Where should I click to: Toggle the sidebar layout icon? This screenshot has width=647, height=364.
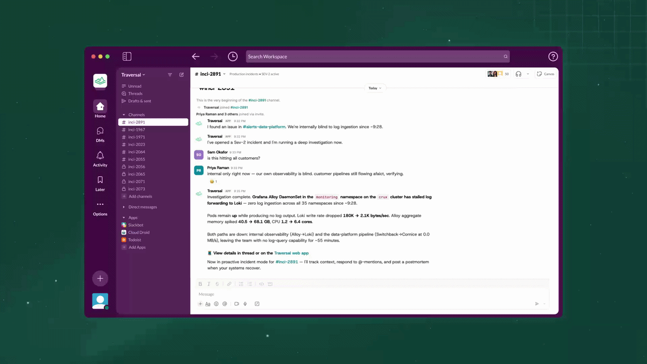click(127, 57)
